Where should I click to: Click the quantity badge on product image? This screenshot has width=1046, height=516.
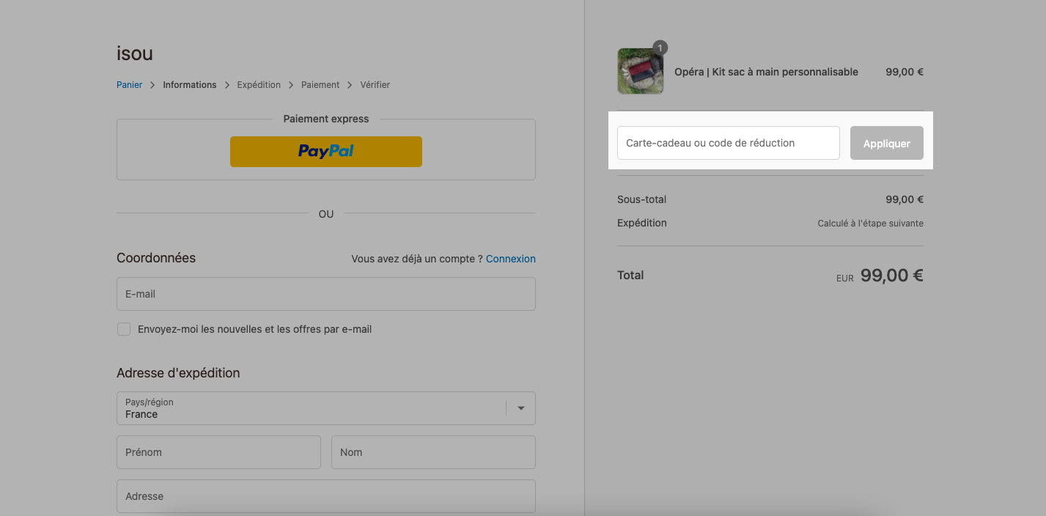[x=660, y=48]
